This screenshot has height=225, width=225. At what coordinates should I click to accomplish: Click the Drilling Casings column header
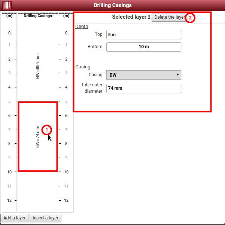[38, 16]
